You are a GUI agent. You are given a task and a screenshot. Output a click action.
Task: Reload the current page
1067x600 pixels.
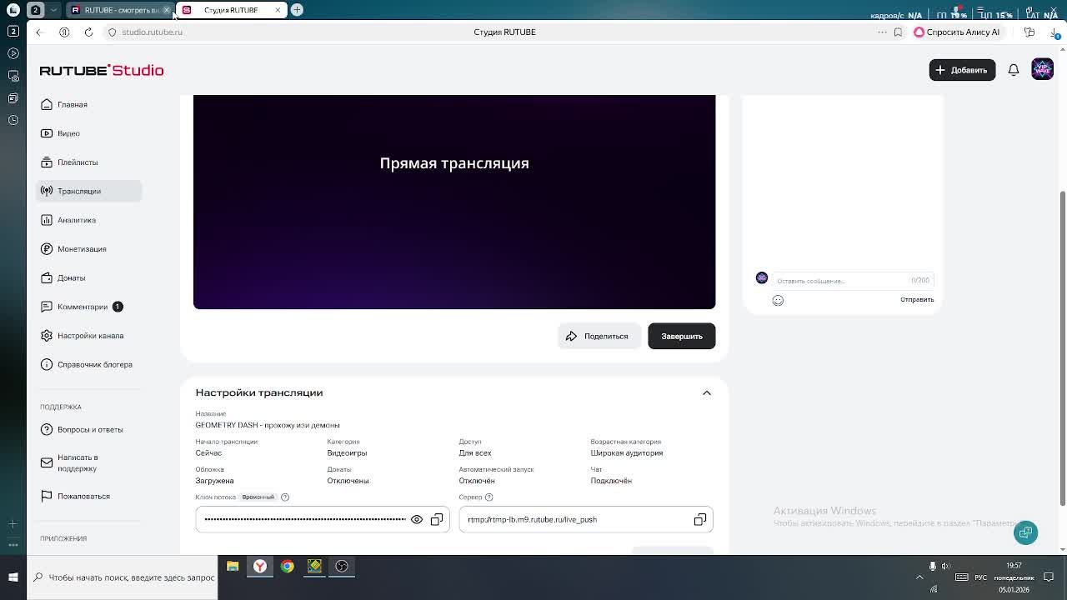tap(88, 32)
